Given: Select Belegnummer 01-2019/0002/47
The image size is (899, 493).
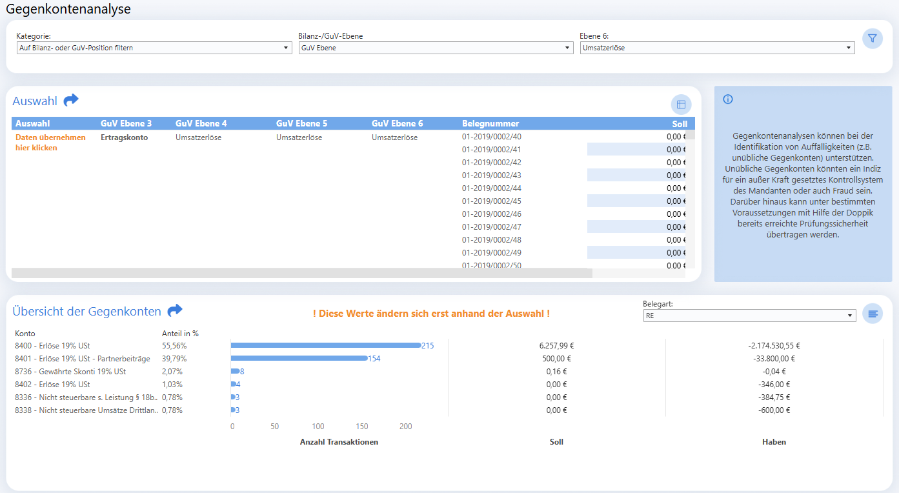Looking at the screenshot, I should click(x=492, y=226).
